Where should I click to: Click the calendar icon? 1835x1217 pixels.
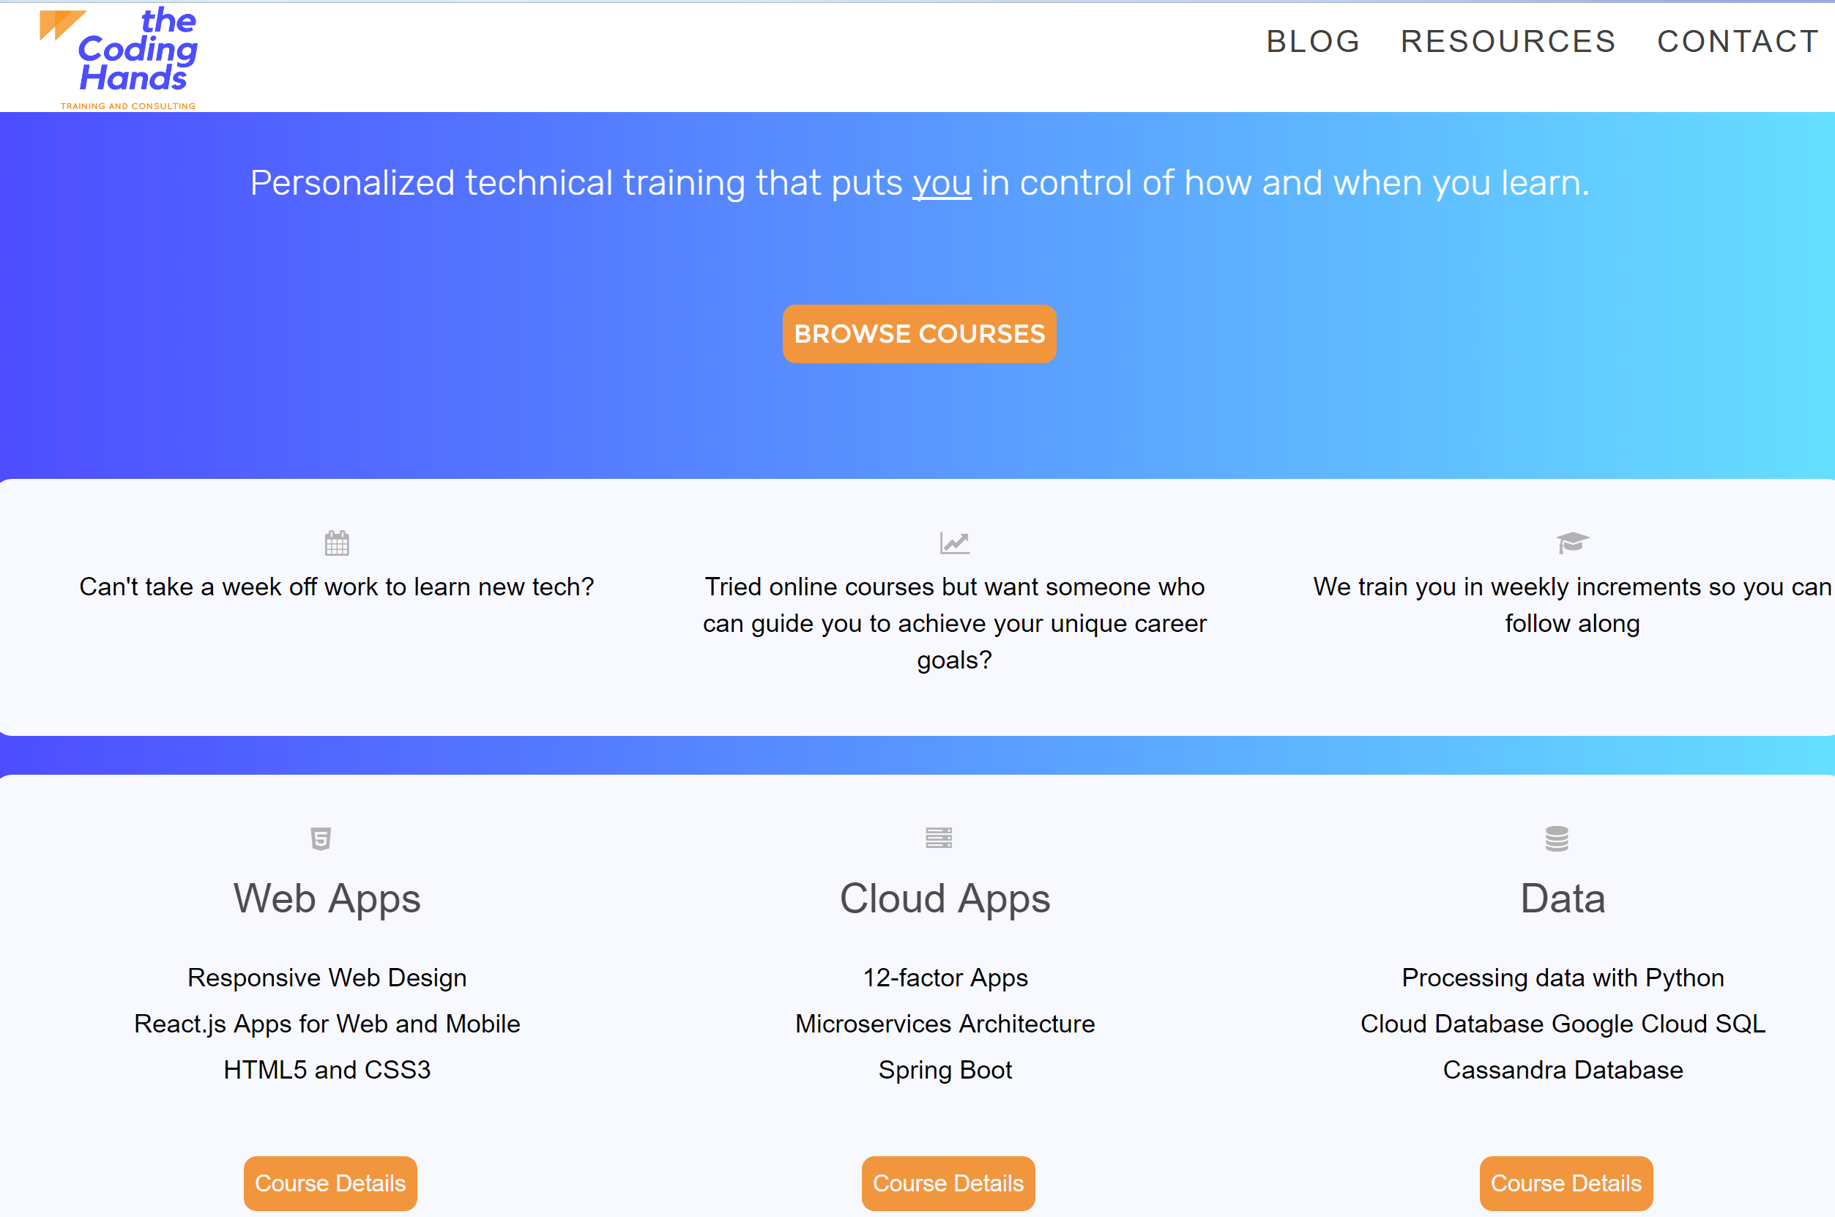click(337, 543)
